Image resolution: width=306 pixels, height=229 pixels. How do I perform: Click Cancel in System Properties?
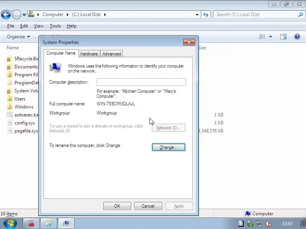click(x=148, y=206)
